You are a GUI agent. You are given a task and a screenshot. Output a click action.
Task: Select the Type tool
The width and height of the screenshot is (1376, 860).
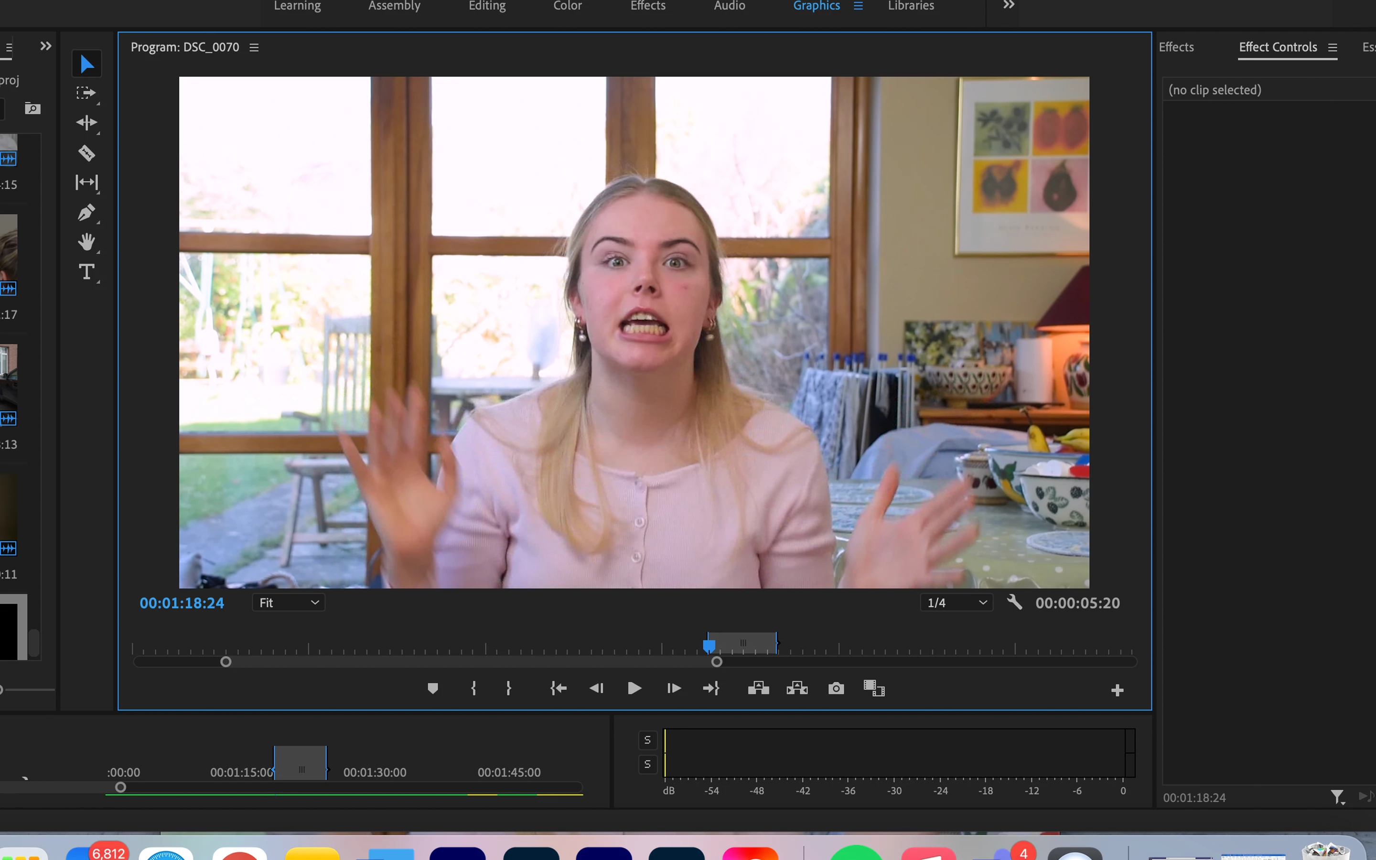[x=86, y=272]
